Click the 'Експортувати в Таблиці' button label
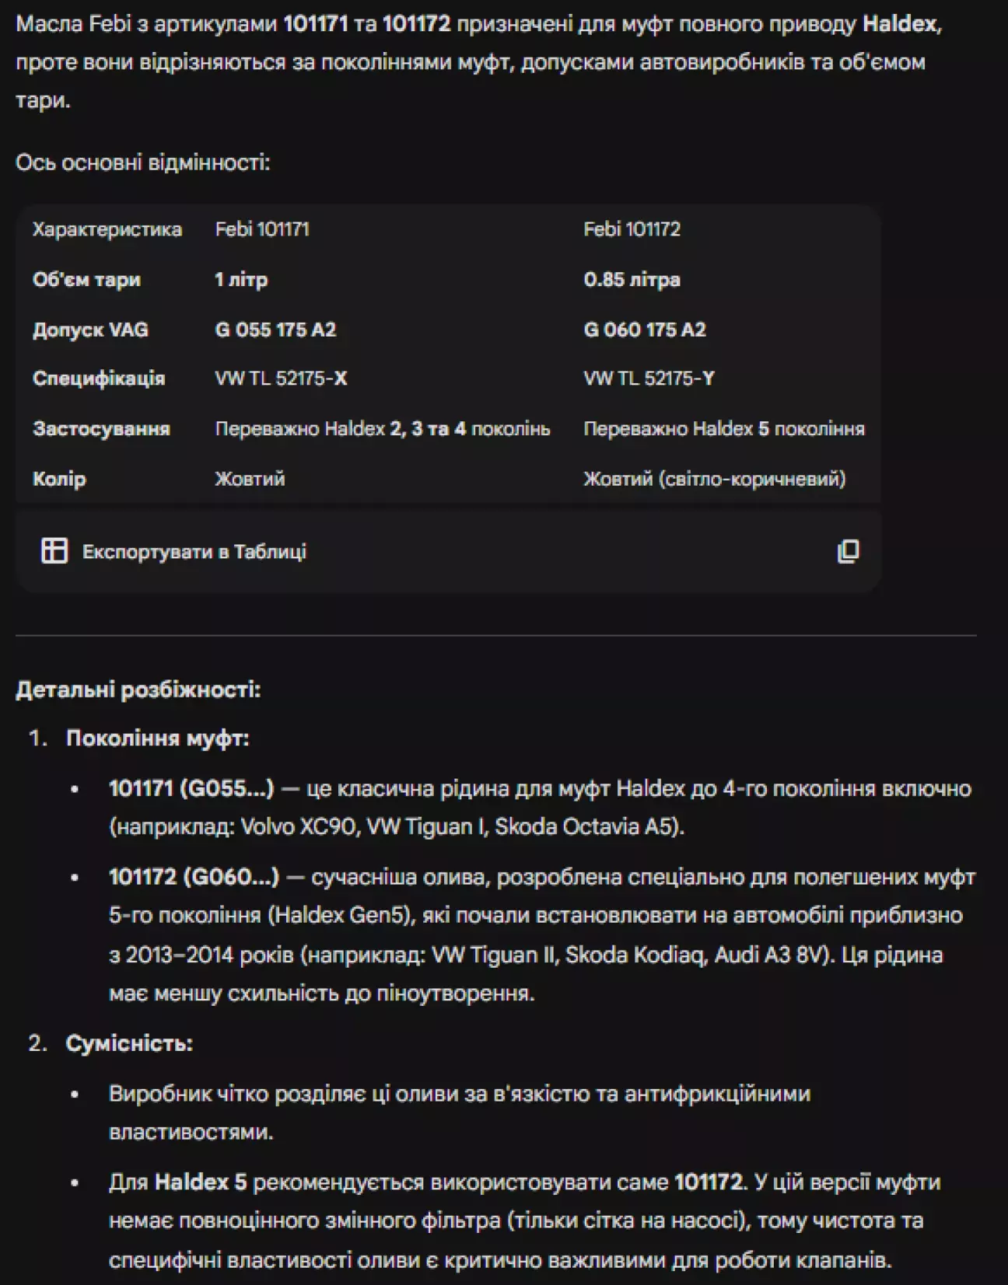The height and width of the screenshot is (1285, 1008). click(x=194, y=552)
